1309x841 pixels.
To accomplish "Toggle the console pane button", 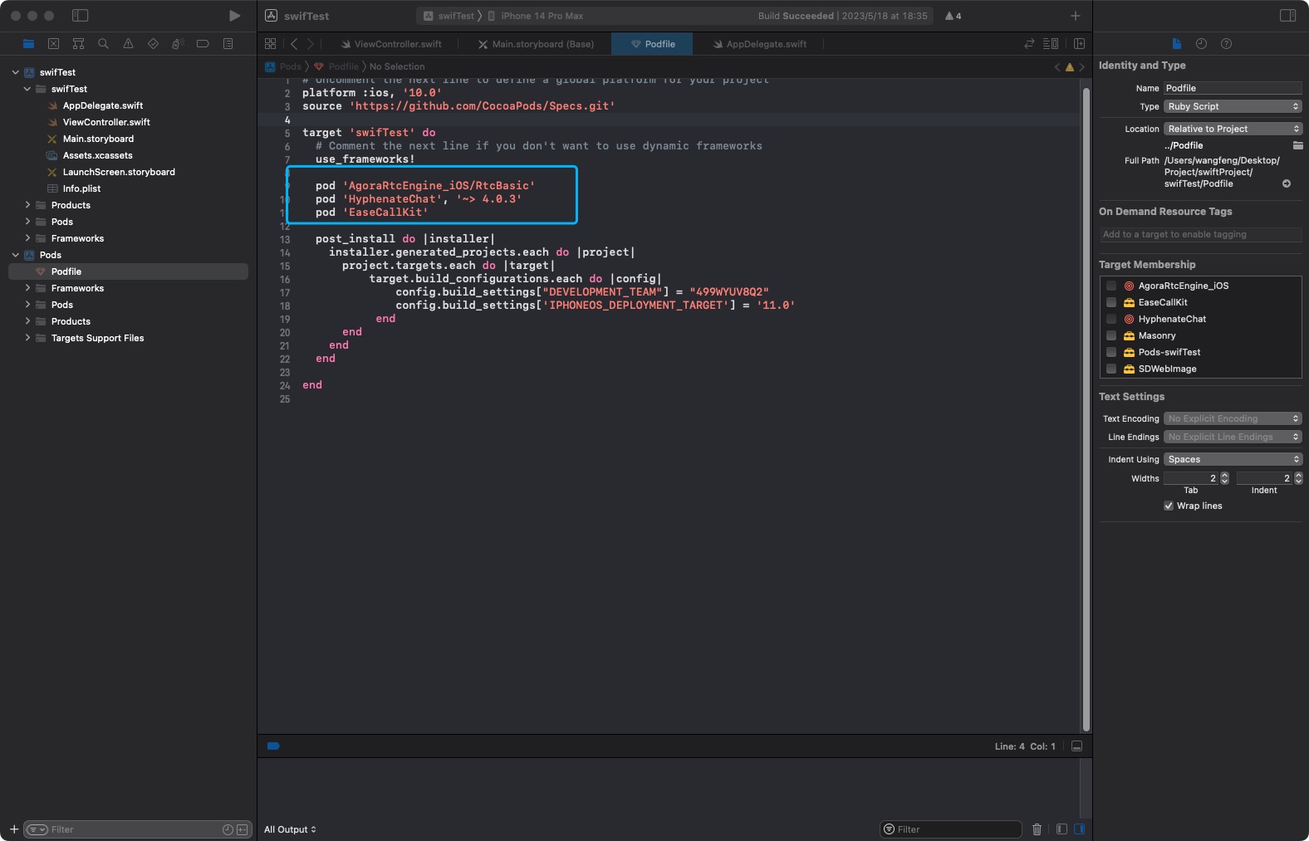I will pyautogui.click(x=1079, y=829).
